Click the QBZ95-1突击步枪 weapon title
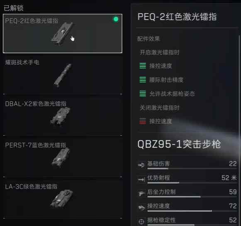This screenshot has width=241, height=226. coord(179,144)
